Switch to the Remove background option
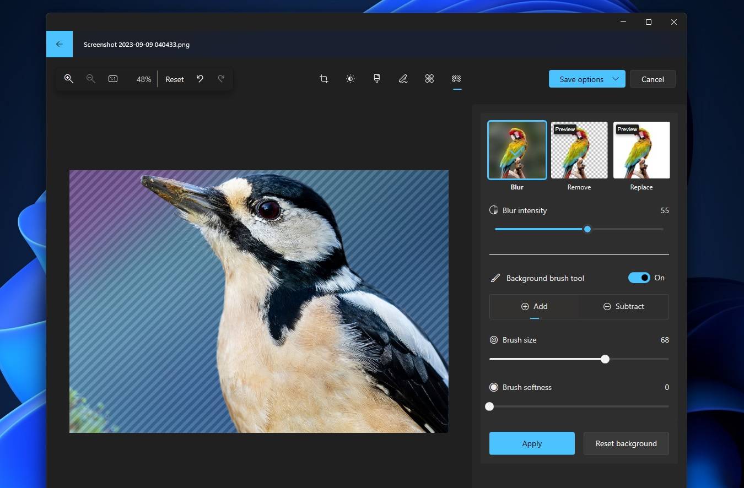 tap(579, 150)
